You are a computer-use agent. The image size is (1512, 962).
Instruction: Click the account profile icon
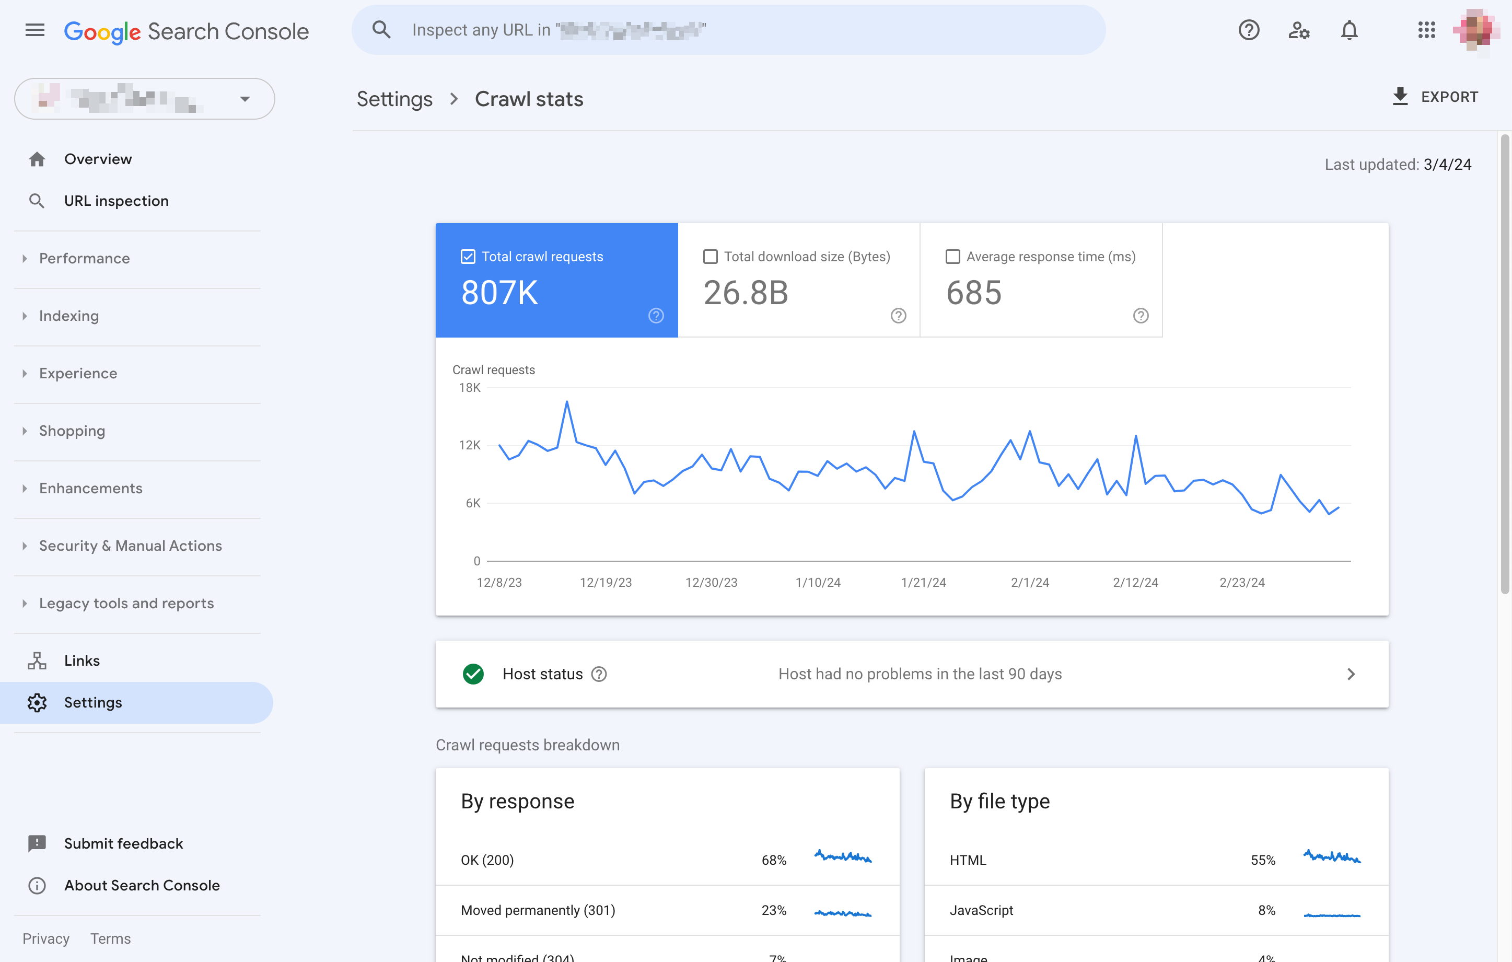(x=1477, y=29)
